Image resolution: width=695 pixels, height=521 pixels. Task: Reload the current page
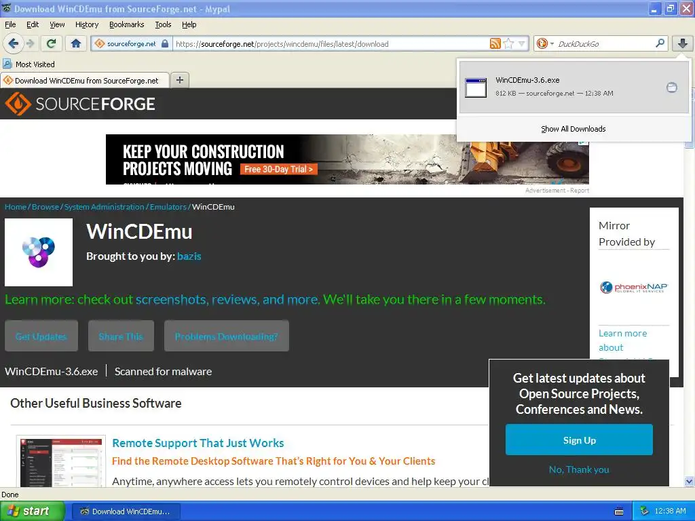(52, 43)
